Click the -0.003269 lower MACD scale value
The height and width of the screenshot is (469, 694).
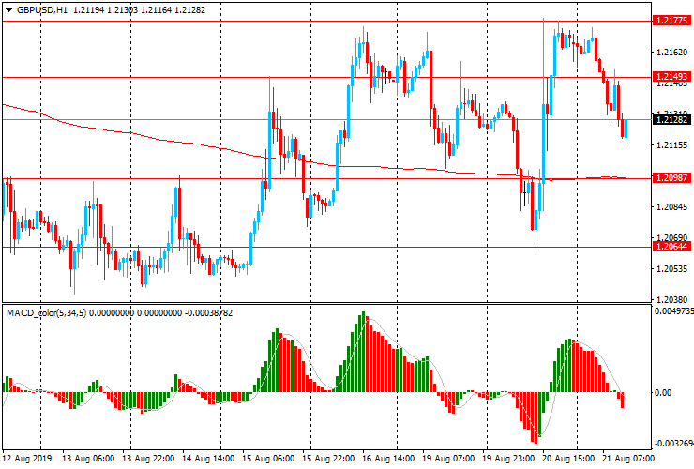674,444
